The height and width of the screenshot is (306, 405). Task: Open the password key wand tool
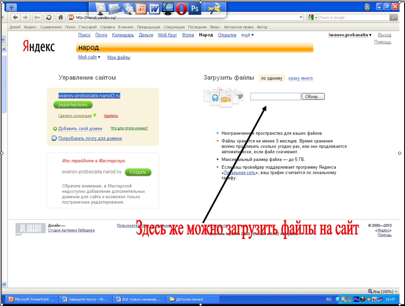click(37, 17)
